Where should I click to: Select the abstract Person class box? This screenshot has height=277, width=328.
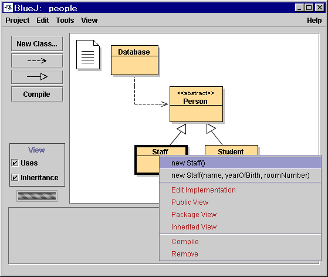(196, 104)
